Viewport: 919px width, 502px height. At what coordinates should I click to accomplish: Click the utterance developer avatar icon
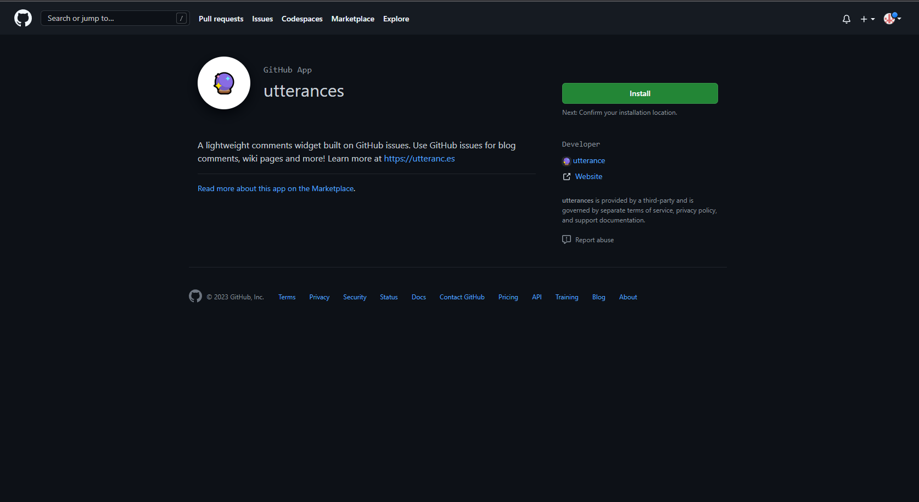567,161
